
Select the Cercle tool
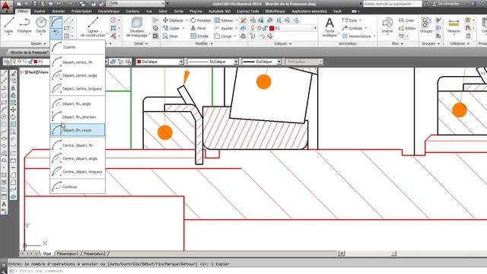point(40,25)
